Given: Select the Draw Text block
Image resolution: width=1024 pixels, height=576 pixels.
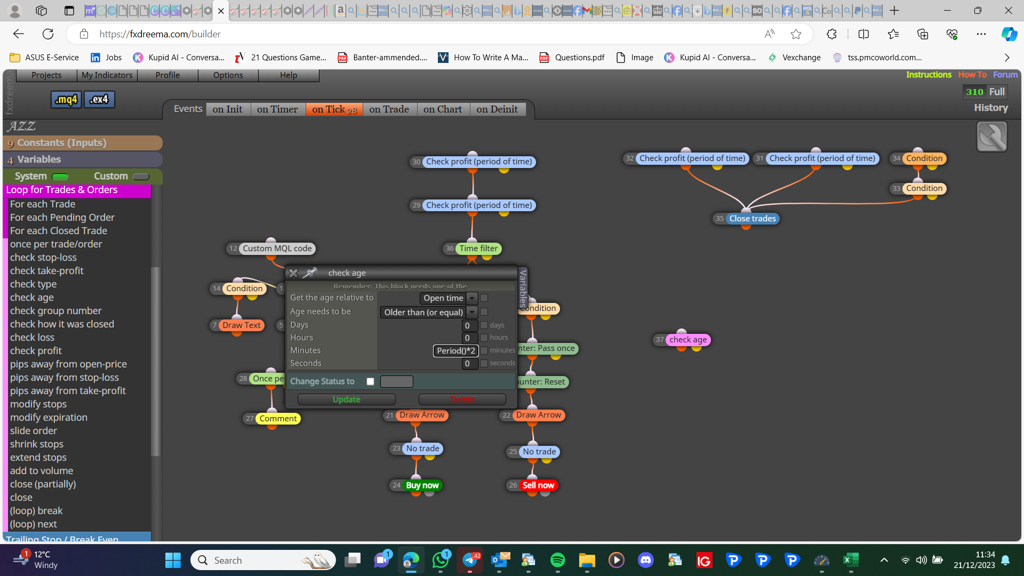Looking at the screenshot, I should point(242,325).
